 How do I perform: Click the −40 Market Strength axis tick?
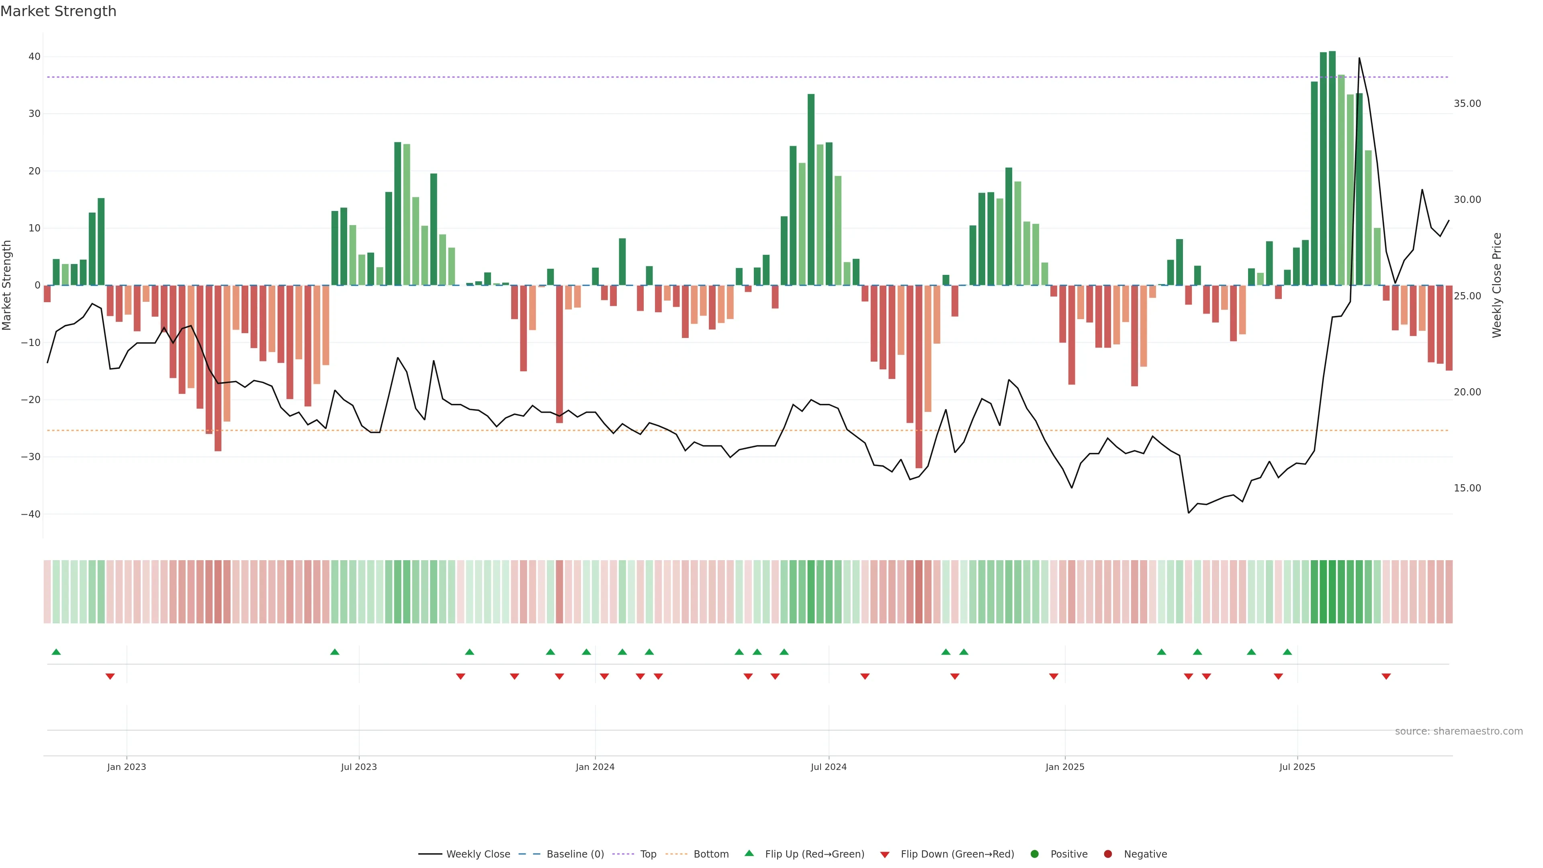tap(31, 514)
